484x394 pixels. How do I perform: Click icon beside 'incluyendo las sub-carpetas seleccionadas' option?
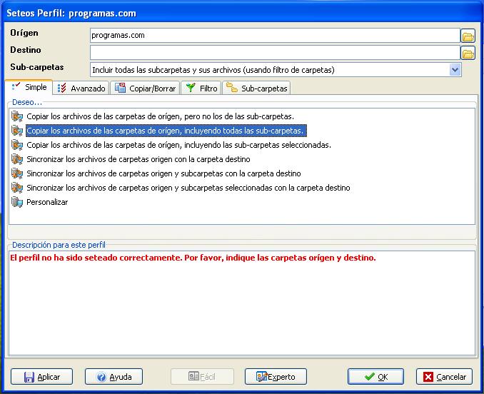[17, 145]
